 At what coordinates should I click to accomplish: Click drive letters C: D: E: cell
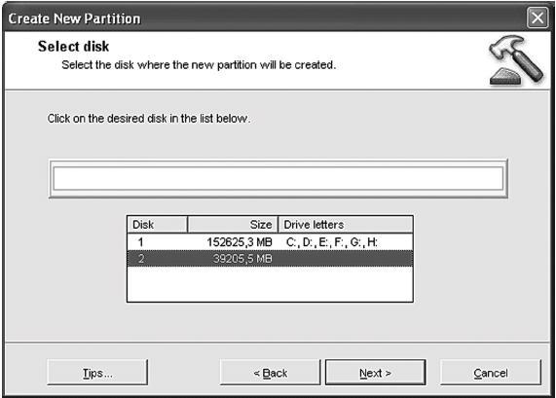coord(331,242)
